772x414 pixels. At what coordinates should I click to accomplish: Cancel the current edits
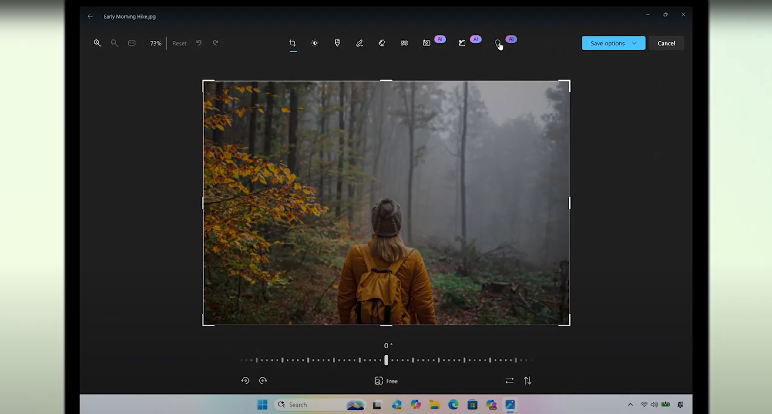click(666, 43)
